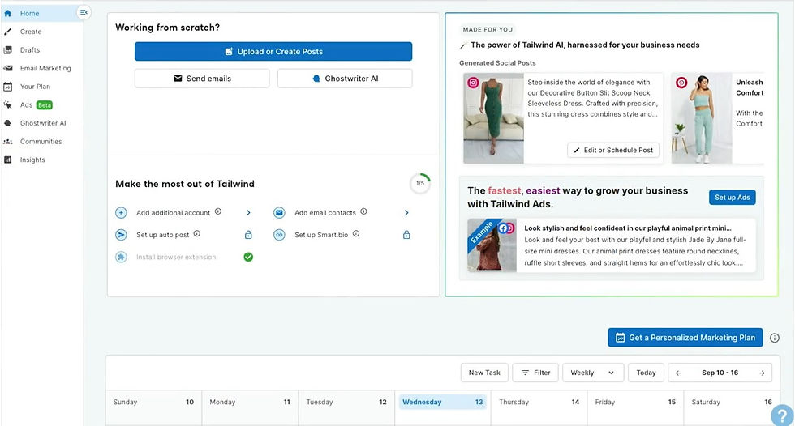Click the Set up Ads button

732,198
